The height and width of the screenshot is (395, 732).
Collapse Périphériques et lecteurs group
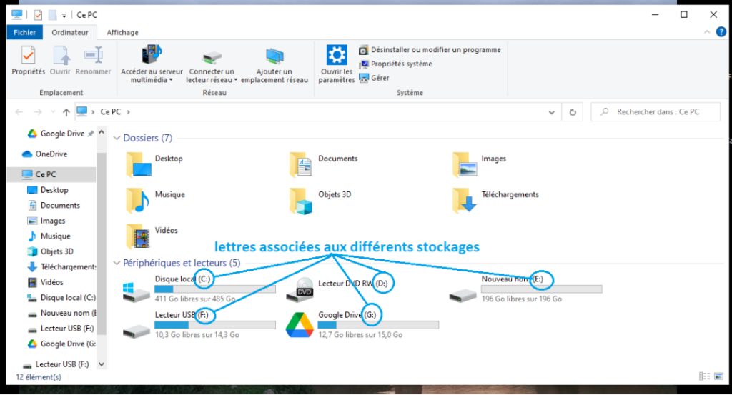click(117, 263)
